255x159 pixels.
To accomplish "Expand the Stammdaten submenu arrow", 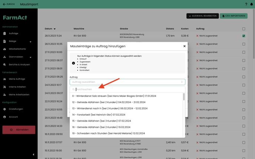I will click(x=30, y=57).
